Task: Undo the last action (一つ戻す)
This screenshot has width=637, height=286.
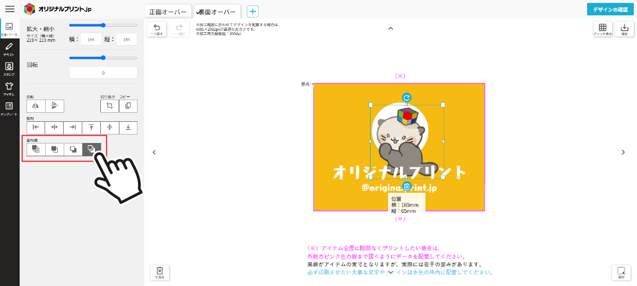Action: 157,29
